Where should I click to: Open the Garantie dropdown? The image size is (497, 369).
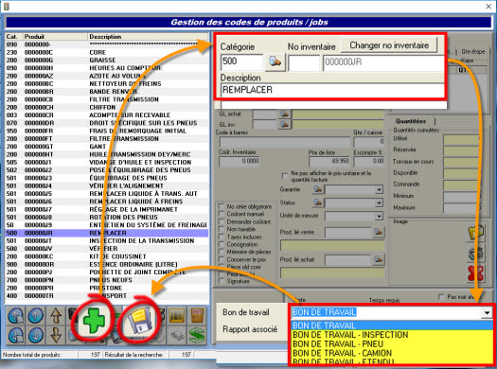pyautogui.click(x=379, y=190)
